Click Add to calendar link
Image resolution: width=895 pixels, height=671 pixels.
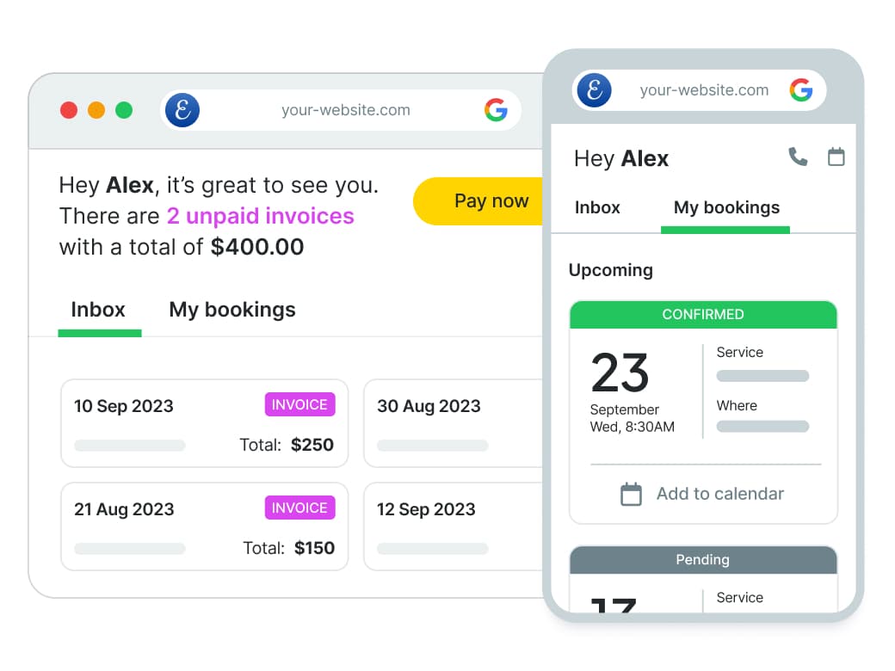(x=719, y=494)
